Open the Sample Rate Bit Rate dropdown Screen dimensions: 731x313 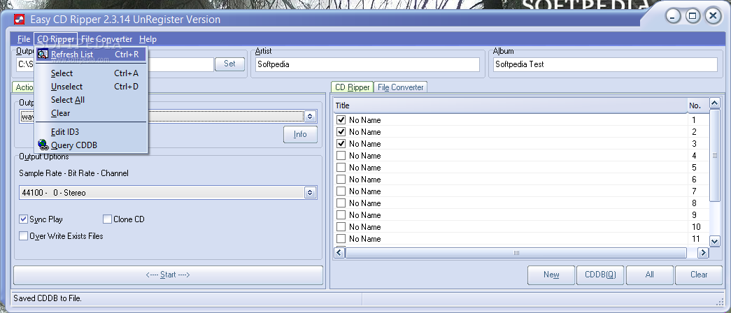pyautogui.click(x=310, y=192)
